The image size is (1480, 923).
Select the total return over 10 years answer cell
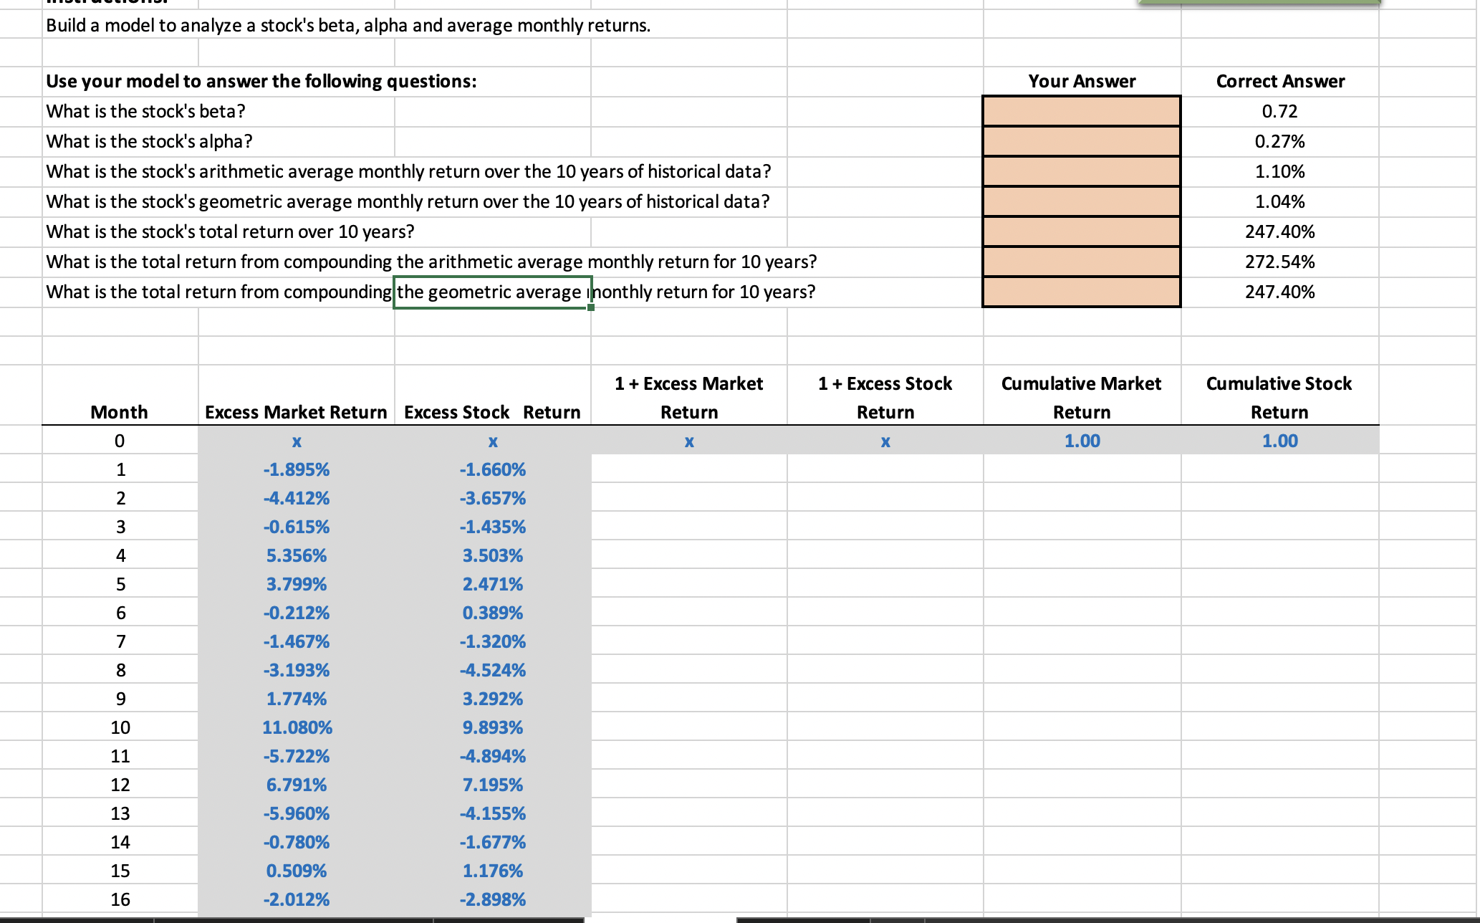[x=1082, y=232]
